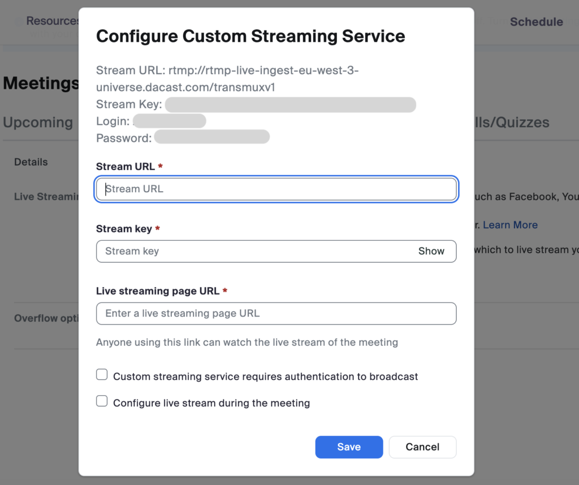This screenshot has height=485, width=579.
Task: Switch to the Upcoming tab
Action: coord(38,122)
